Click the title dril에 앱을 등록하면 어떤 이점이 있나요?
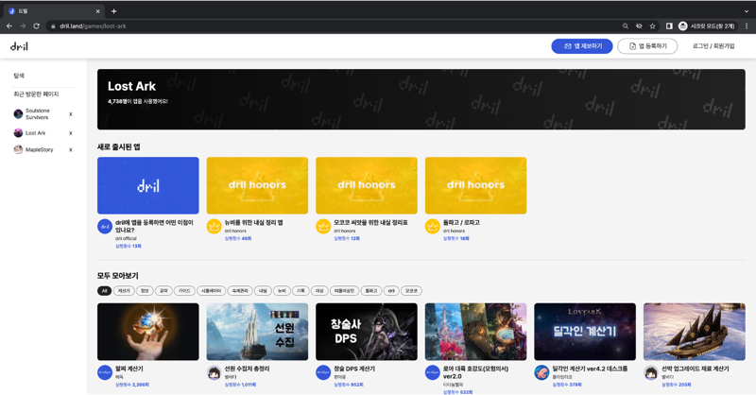This screenshot has height=395, width=756. (x=154, y=226)
